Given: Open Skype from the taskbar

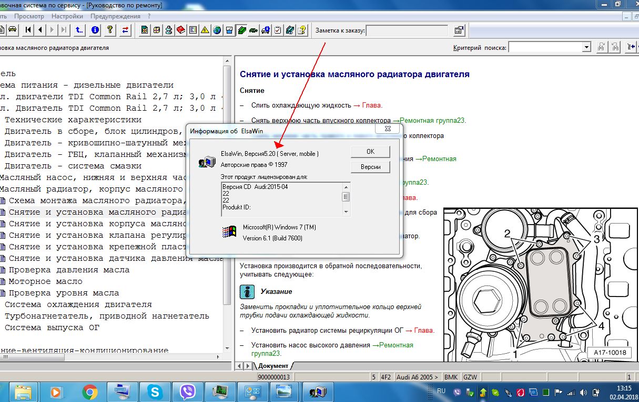Looking at the screenshot, I should tap(155, 392).
